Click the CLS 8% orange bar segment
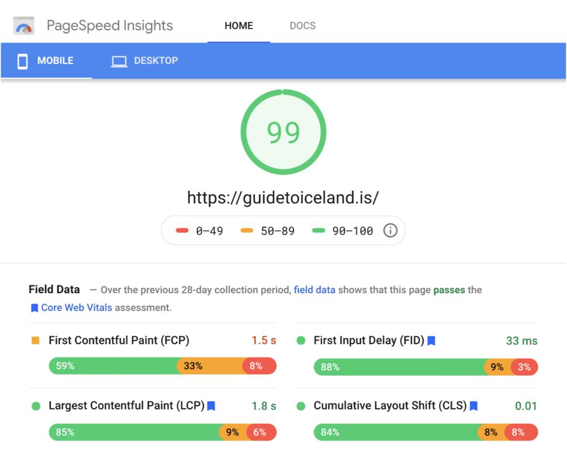This screenshot has height=462, width=567. point(491,432)
